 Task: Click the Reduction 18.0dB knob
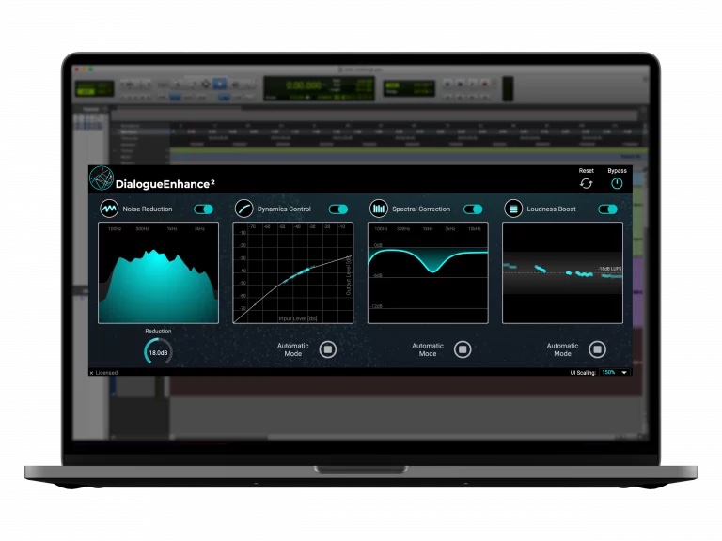tap(158, 352)
